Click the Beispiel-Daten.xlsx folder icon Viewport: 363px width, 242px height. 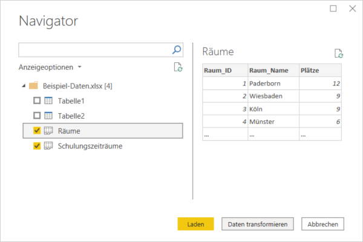[x=33, y=86]
